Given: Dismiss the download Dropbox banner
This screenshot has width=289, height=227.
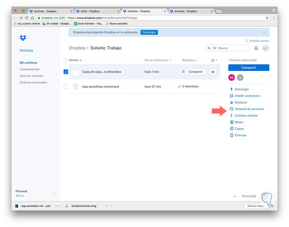Looking at the screenshot, I should point(264,32).
